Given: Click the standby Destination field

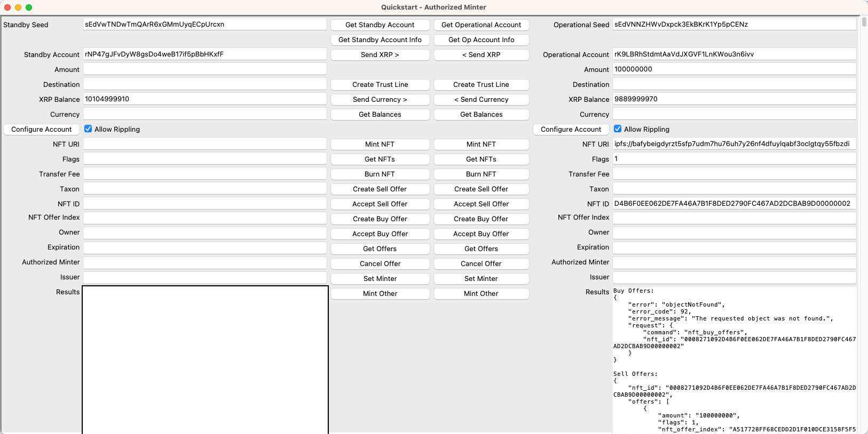Looking at the screenshot, I should coord(204,84).
